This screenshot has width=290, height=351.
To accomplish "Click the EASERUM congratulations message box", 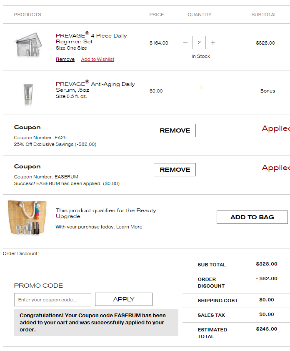I will [x=96, y=323].
